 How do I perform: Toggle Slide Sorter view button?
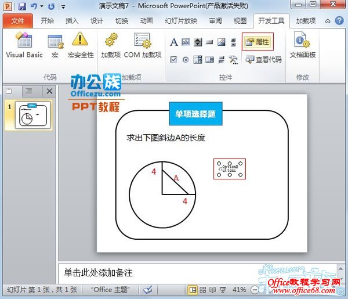click(202, 289)
